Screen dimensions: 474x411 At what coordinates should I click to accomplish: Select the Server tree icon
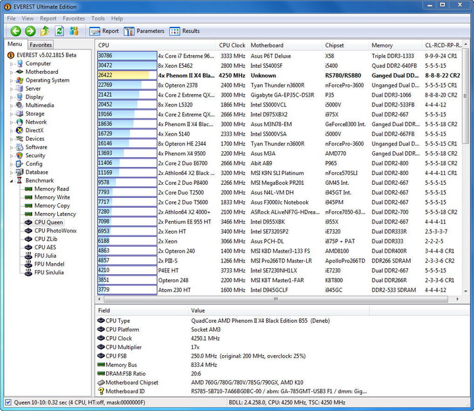click(x=20, y=89)
